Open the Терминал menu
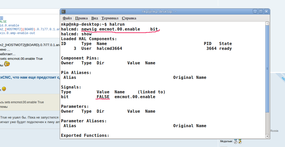 (110, 18)
